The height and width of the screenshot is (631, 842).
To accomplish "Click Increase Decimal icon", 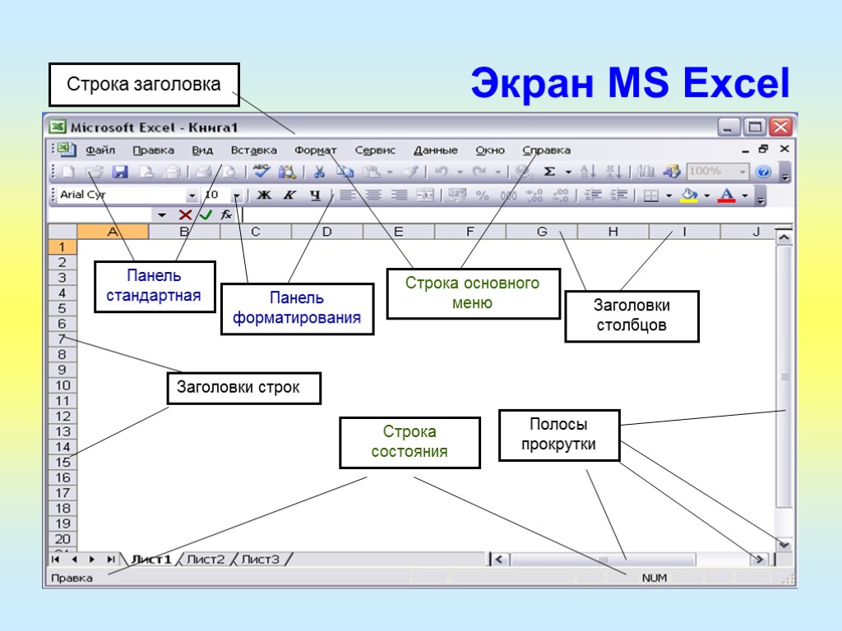I will click(x=534, y=196).
